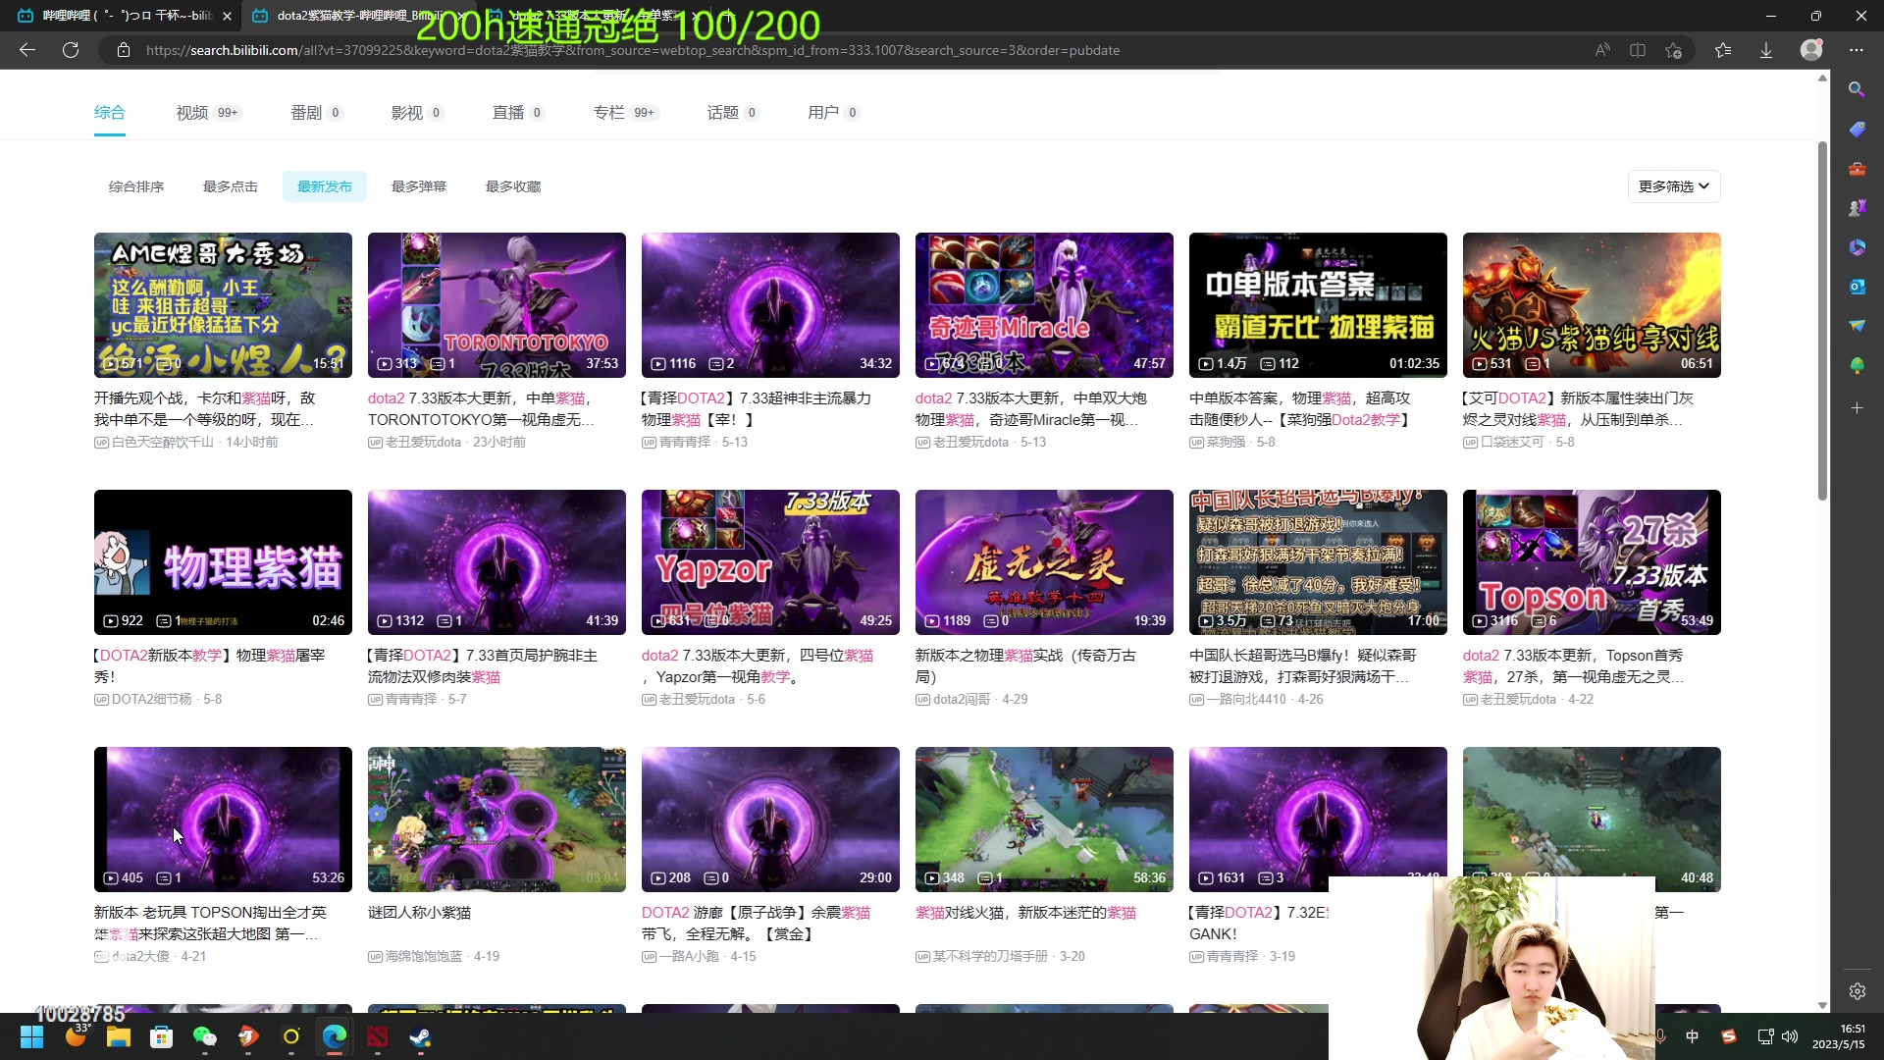Image resolution: width=1884 pixels, height=1060 pixels.
Task: Visit uploader 某不科学的刀塔手册
Action: click(990, 957)
